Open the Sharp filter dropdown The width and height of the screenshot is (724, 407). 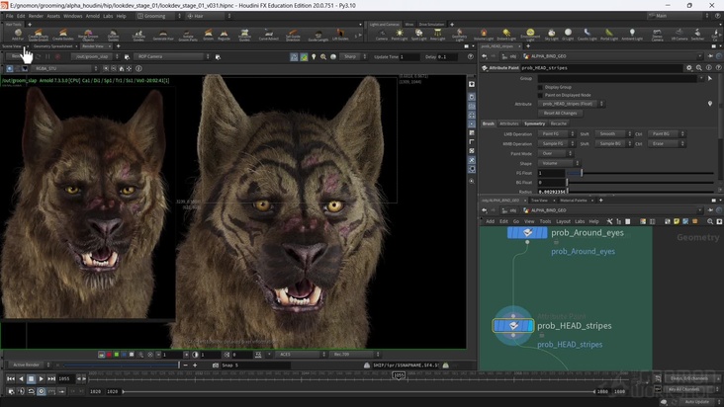[353, 56]
